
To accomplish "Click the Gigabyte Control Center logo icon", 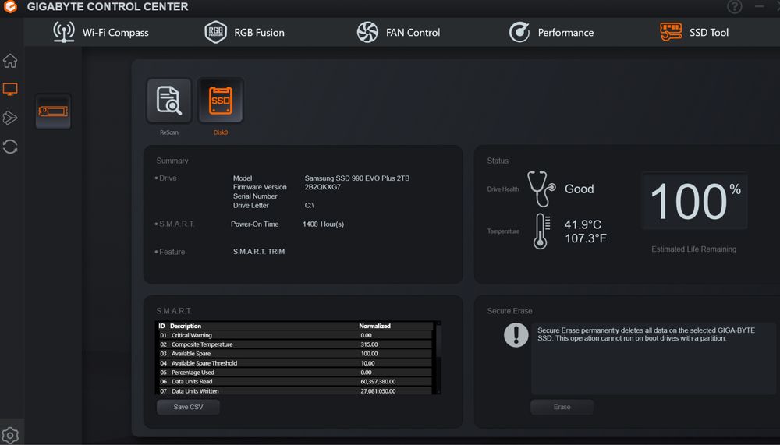I will click(10, 6).
